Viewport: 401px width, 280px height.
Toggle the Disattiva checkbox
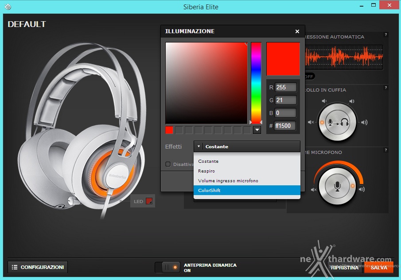[x=168, y=164]
